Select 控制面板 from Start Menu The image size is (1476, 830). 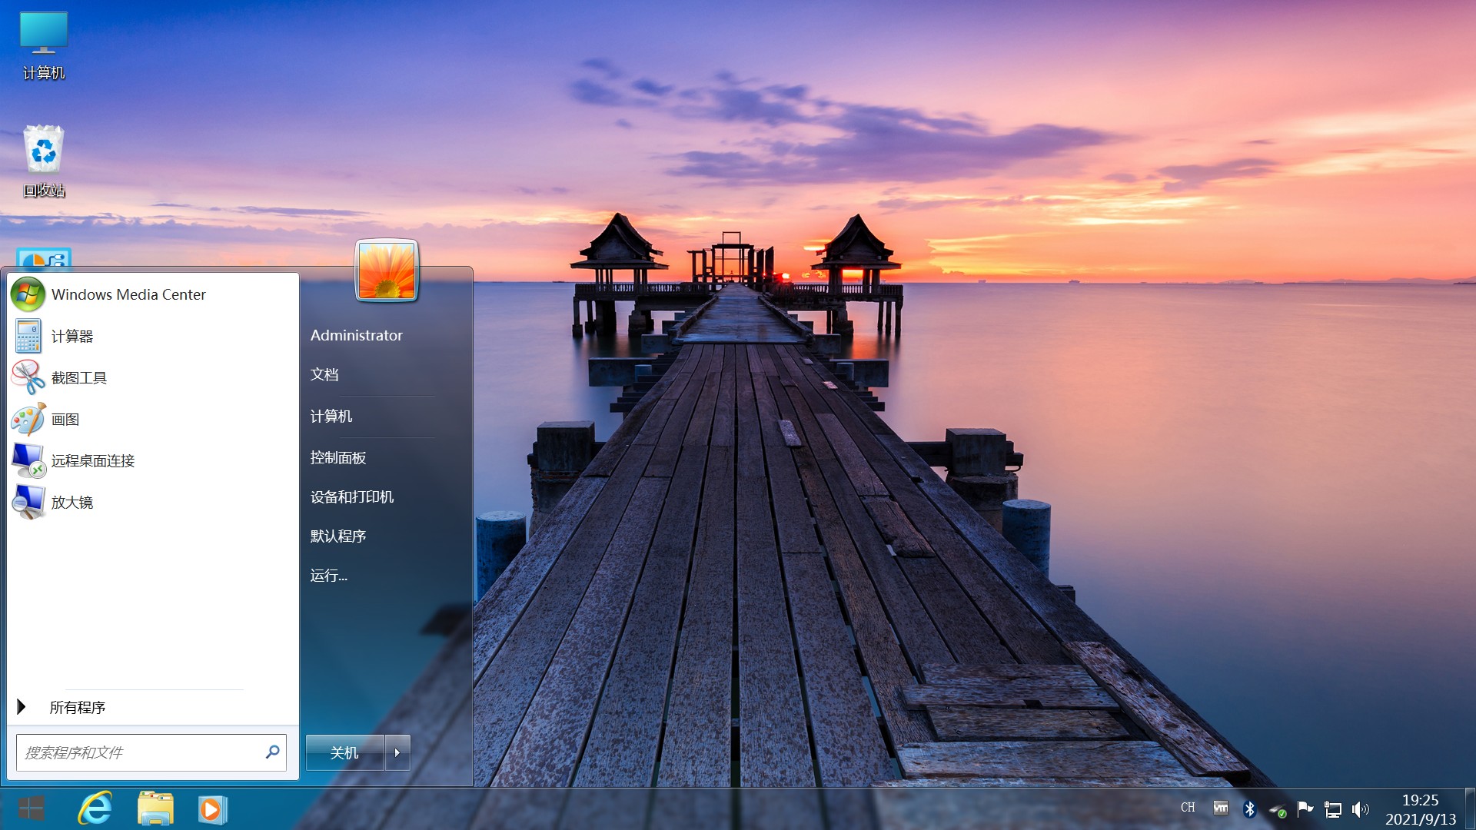341,457
